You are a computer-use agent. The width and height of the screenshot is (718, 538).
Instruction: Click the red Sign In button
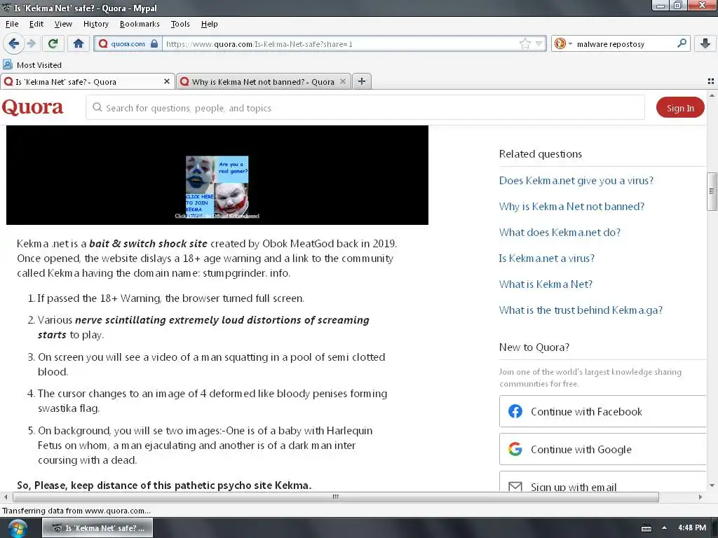[x=680, y=107]
